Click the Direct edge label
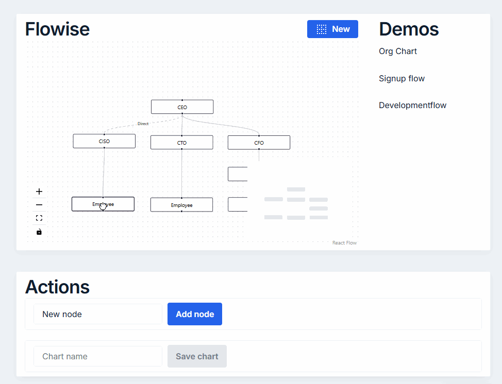 pyautogui.click(x=143, y=124)
